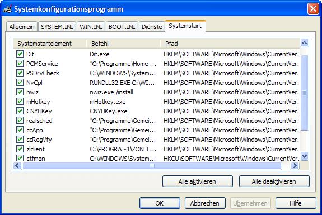Click the horizontal scroll-left arrow
This screenshot has height=215, width=322.
pos(17,165)
